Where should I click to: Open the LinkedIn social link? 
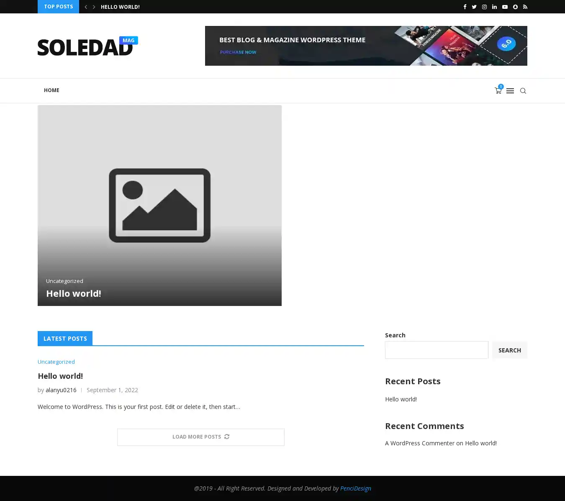point(494,7)
